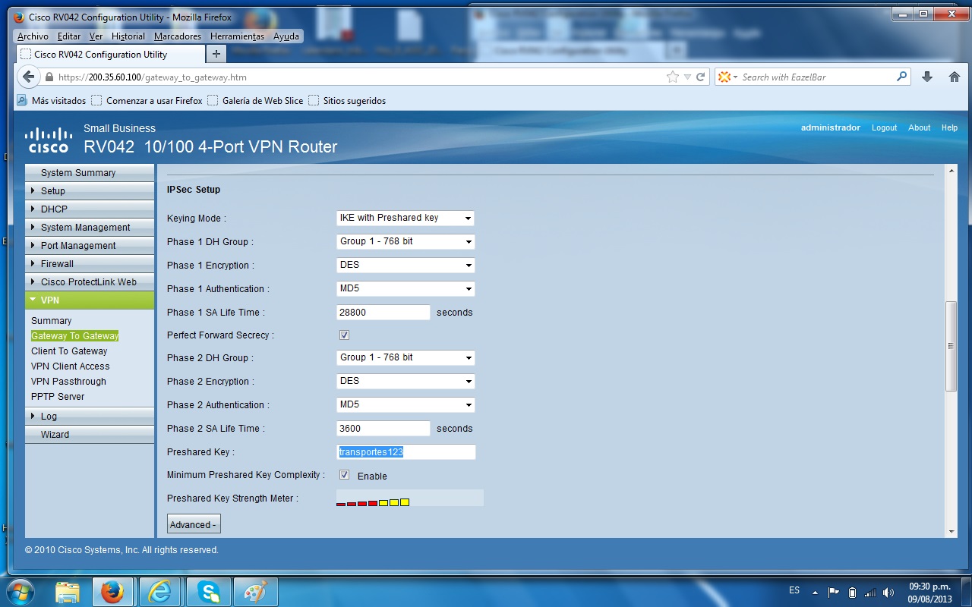Open Client To Gateway page
Screen dimensions: 972x607
[69, 351]
